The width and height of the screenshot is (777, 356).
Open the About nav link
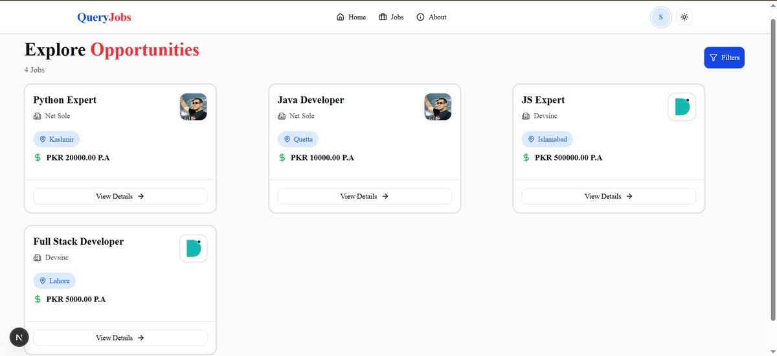[x=431, y=17]
